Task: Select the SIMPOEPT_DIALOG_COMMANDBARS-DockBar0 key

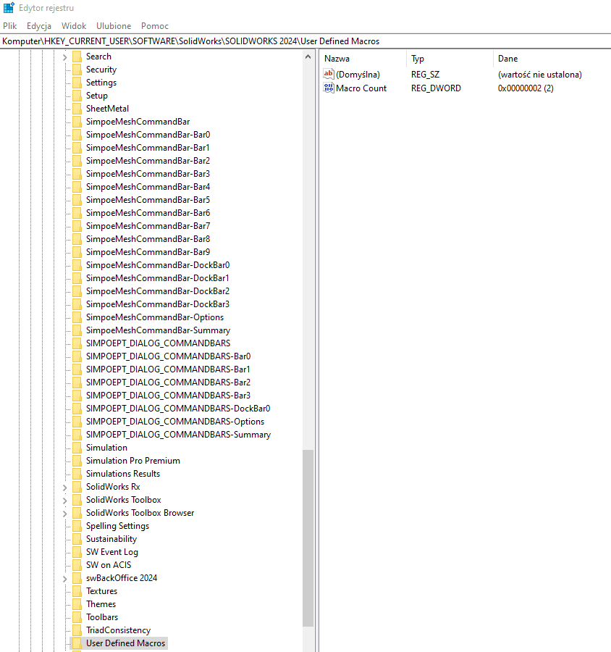Action: [178, 409]
